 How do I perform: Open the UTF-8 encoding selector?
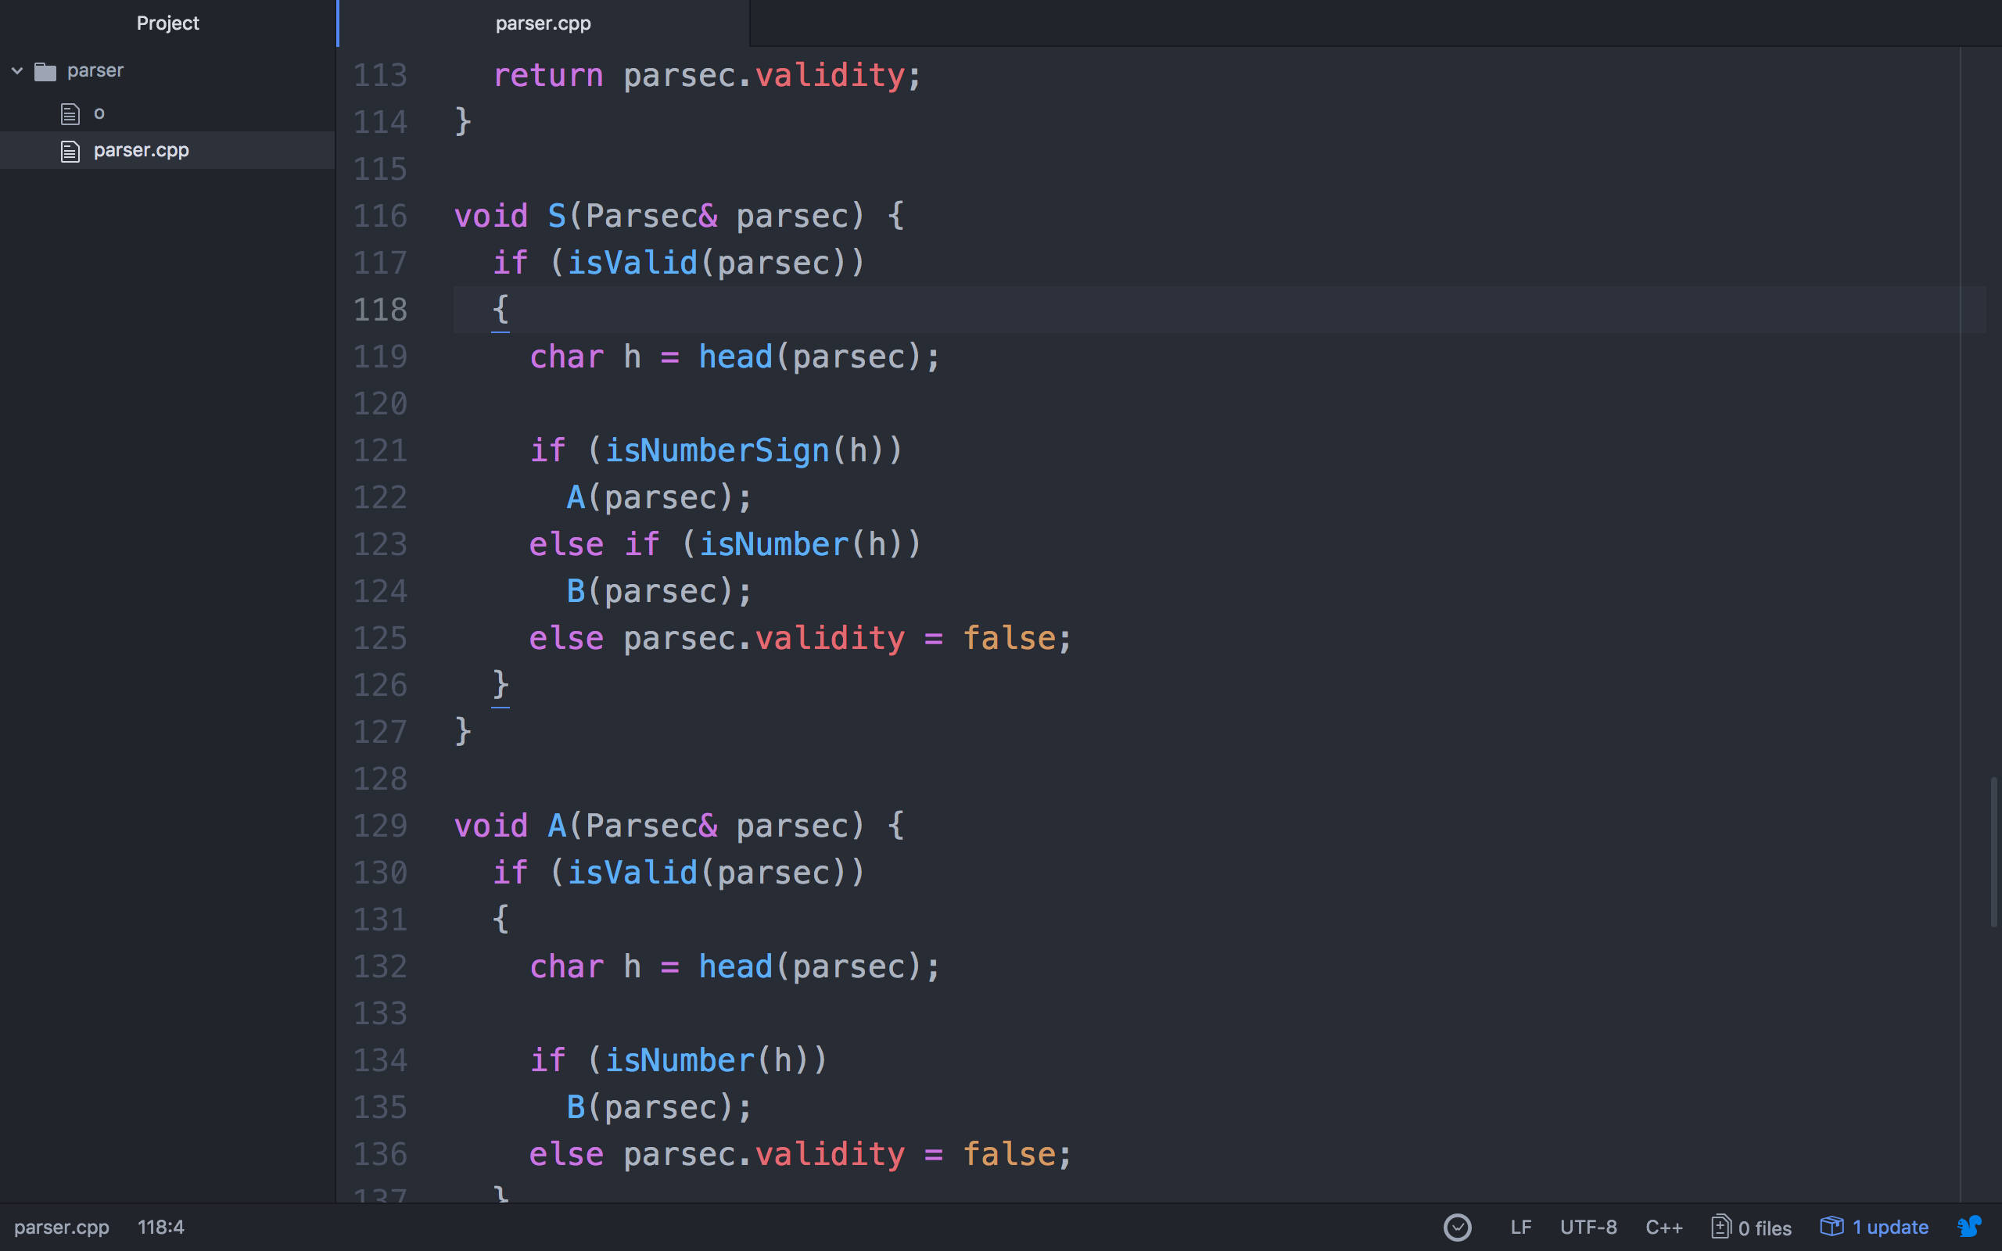pyautogui.click(x=1588, y=1227)
